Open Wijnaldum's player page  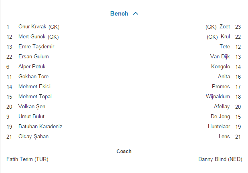(x=218, y=97)
